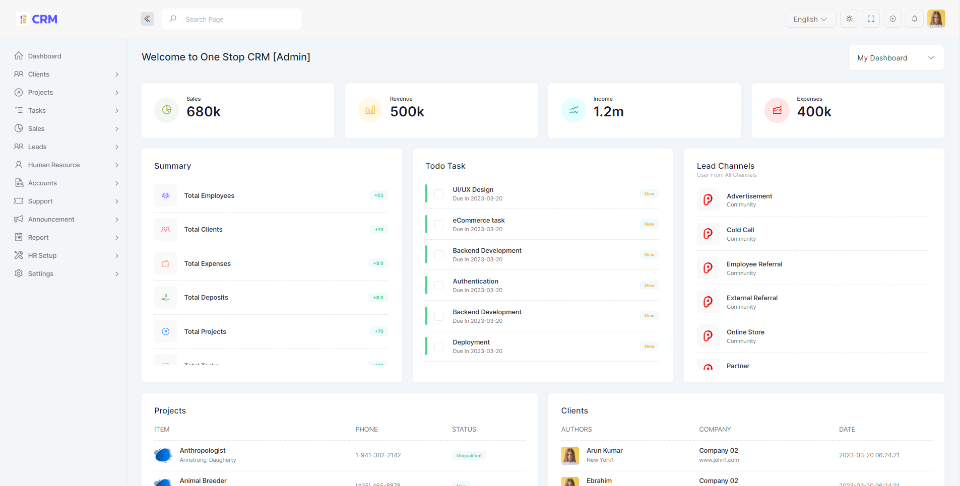
Task: Select the Revenue chart icon
Action: 370,110
